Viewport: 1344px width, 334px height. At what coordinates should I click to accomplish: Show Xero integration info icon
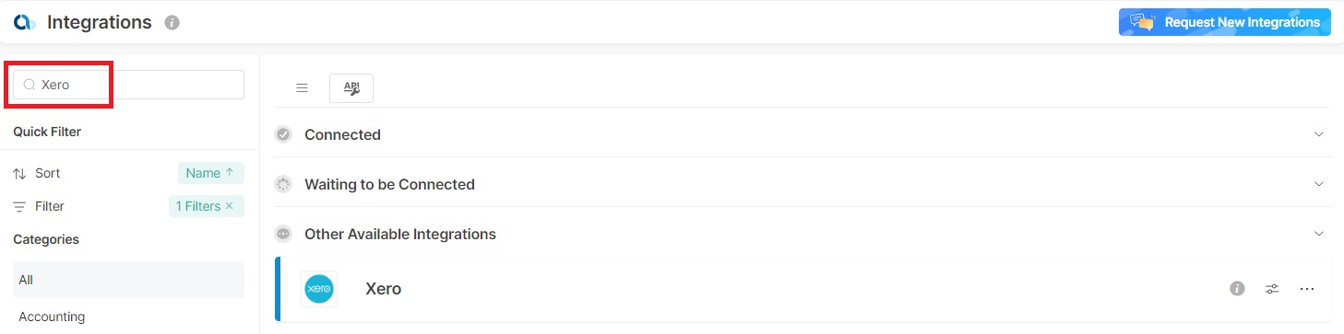[1237, 289]
